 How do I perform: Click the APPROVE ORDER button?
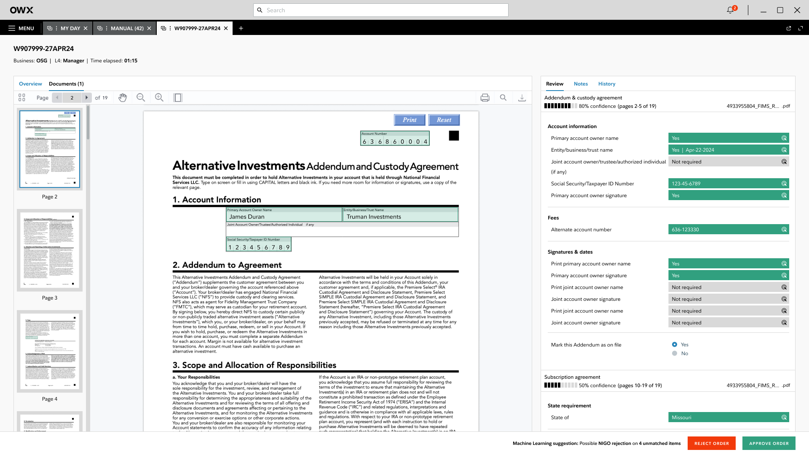coord(769,443)
